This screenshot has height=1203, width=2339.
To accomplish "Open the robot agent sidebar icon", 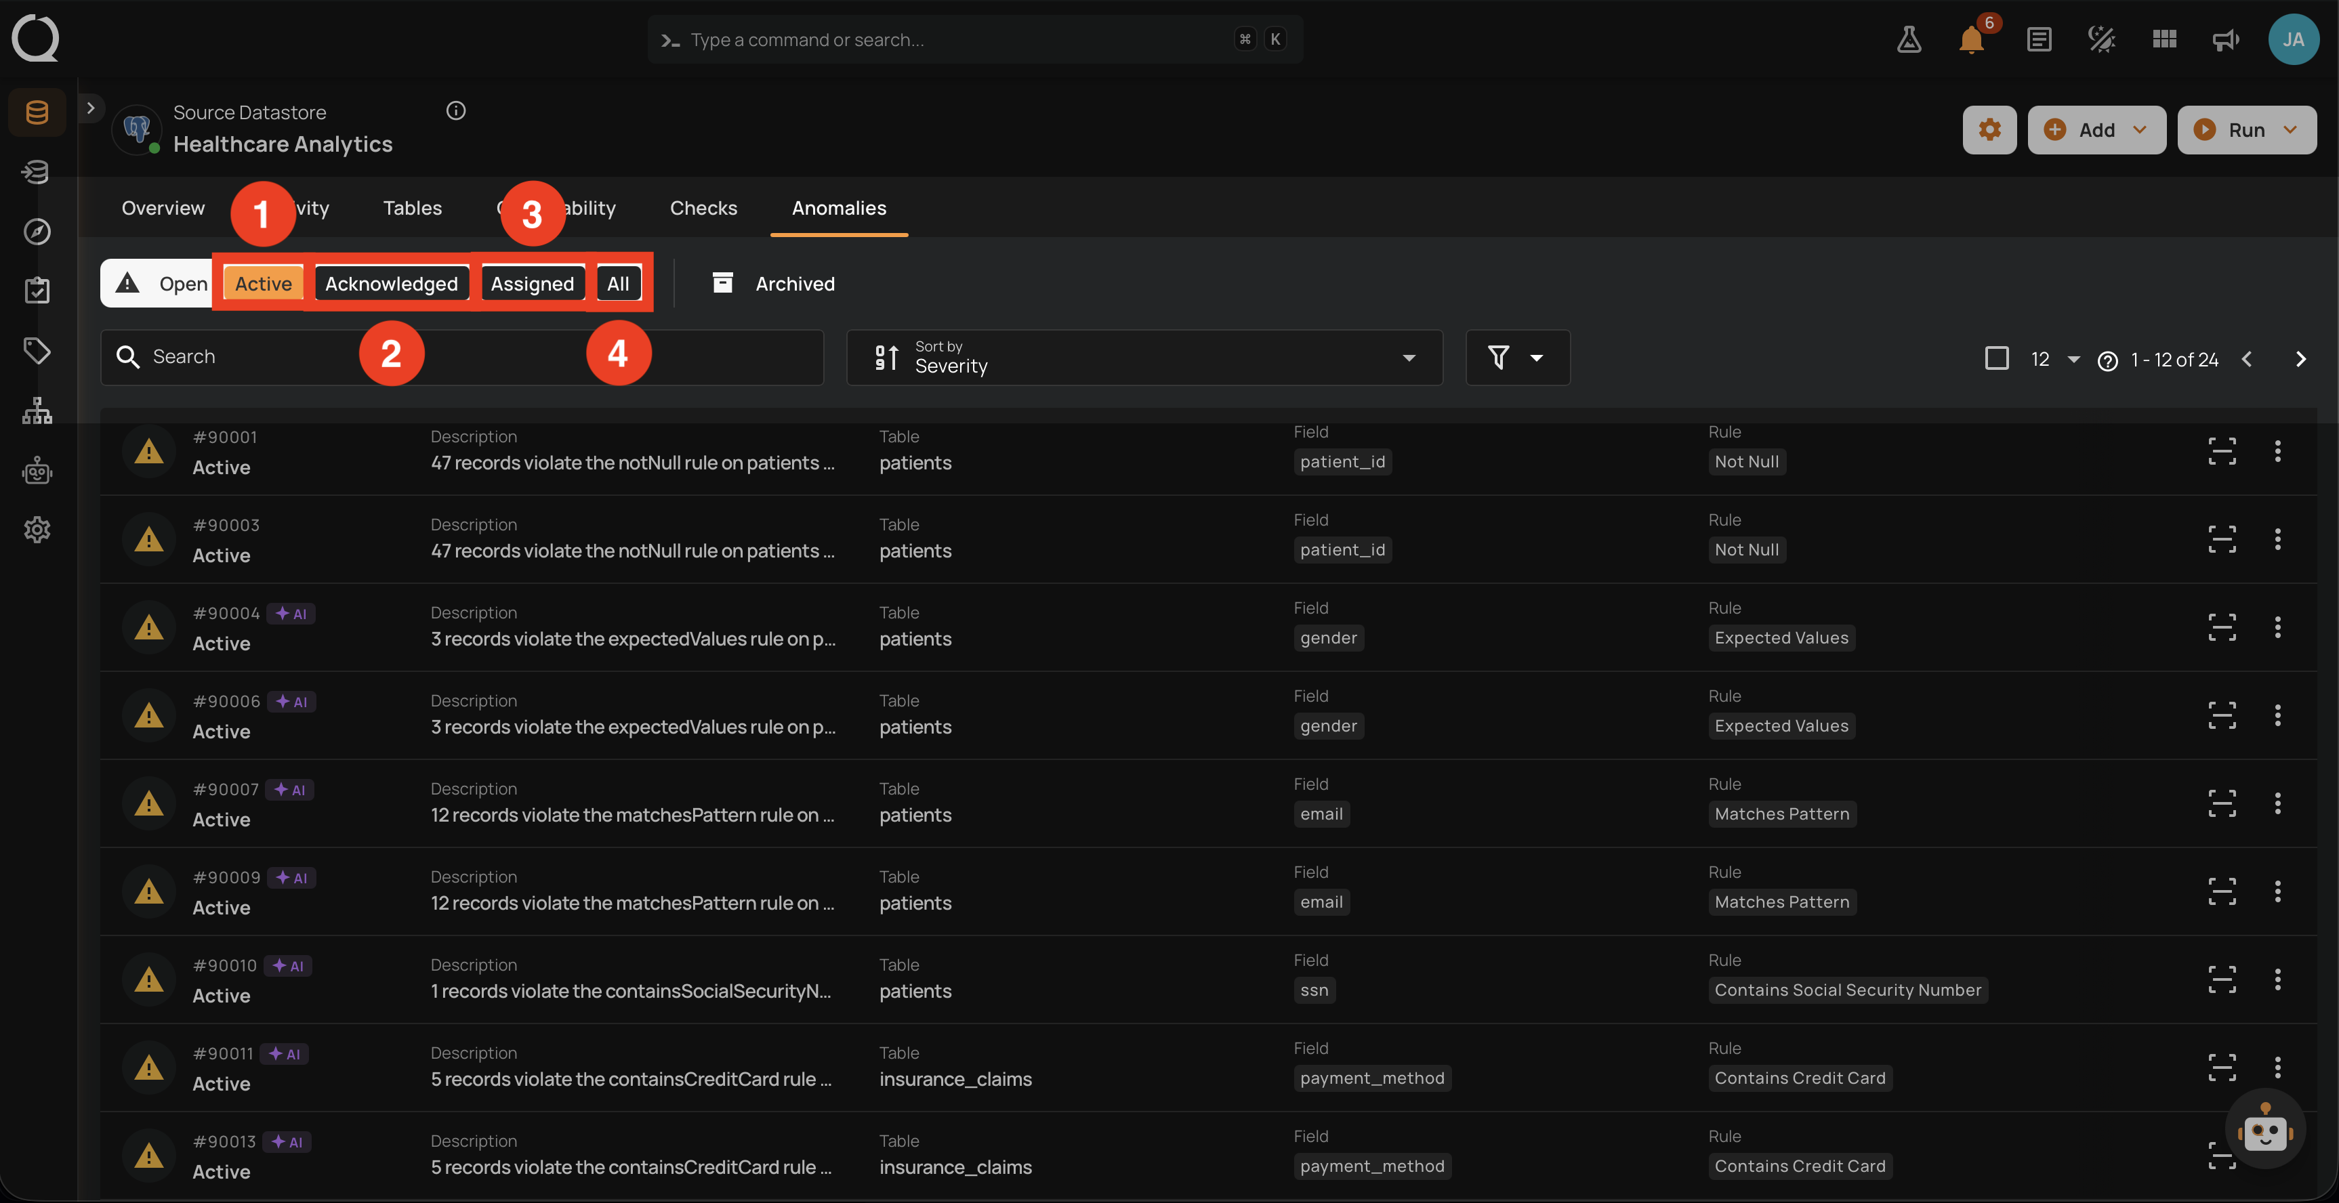I will [x=37, y=470].
